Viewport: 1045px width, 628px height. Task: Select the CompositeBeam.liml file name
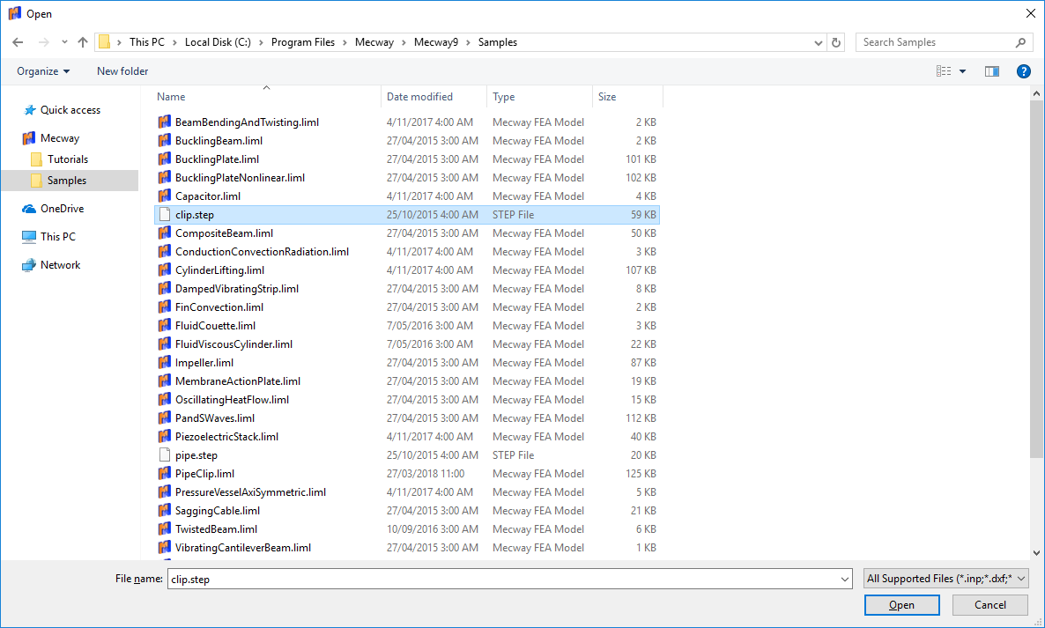pos(224,233)
